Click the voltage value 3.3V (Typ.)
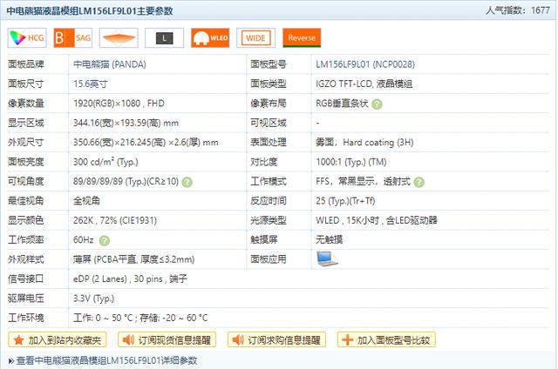558x369 pixels. pyautogui.click(x=93, y=299)
